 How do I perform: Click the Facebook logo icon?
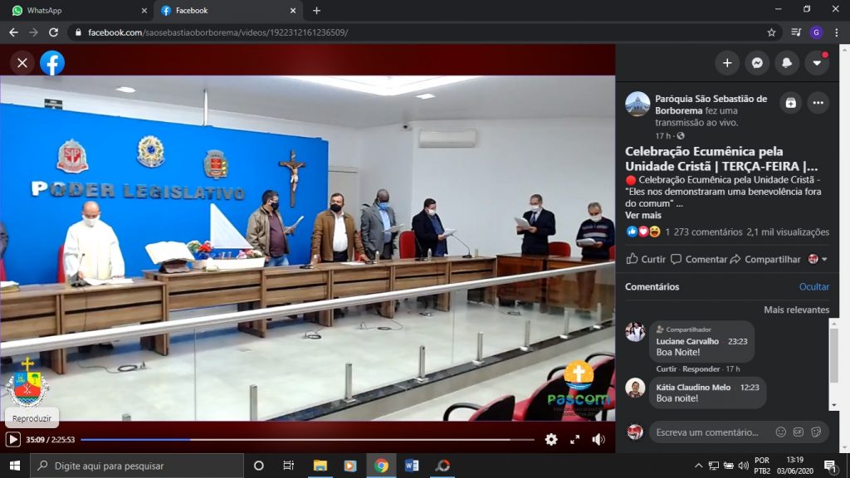[x=52, y=63]
